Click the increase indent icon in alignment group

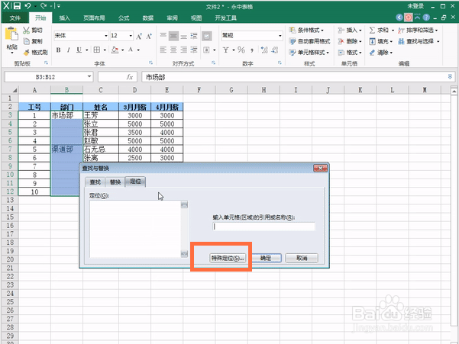tap(193, 50)
